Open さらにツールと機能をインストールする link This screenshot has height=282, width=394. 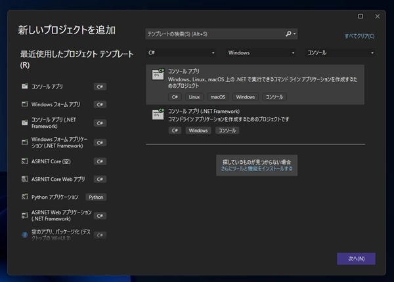point(257,169)
